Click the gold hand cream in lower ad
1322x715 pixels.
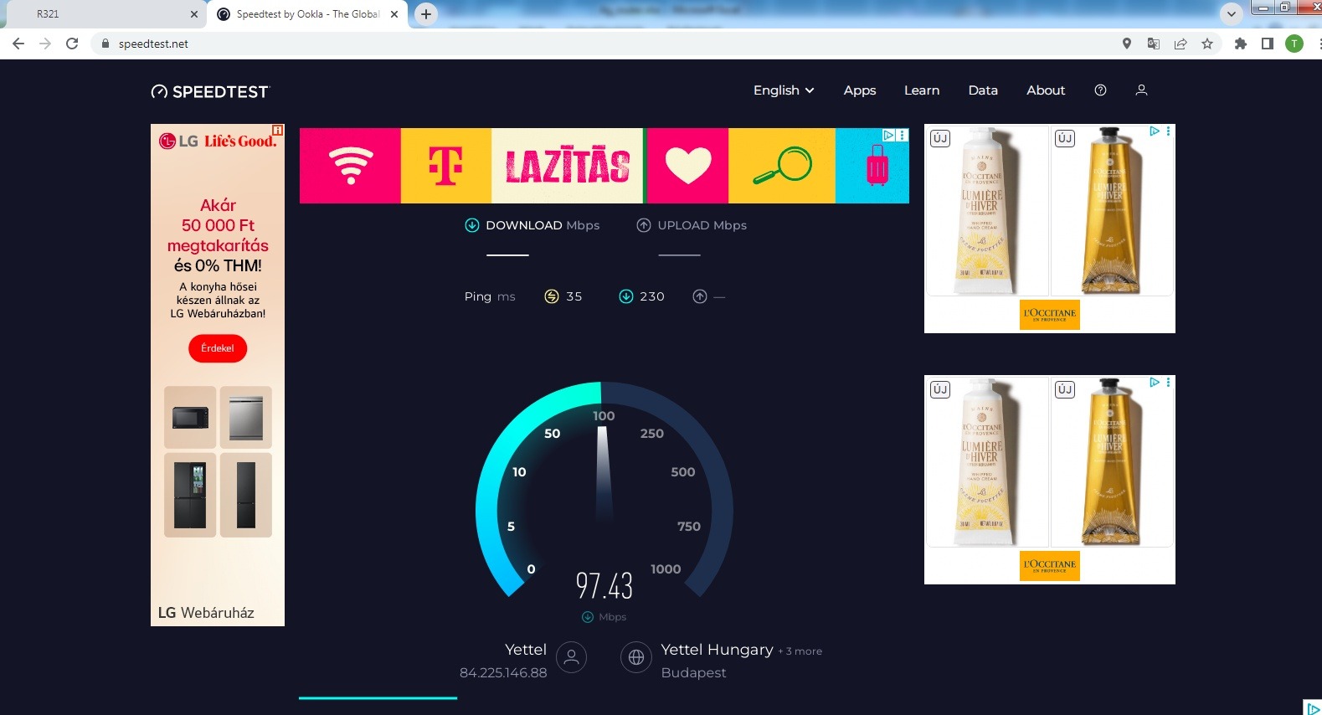coord(1112,461)
